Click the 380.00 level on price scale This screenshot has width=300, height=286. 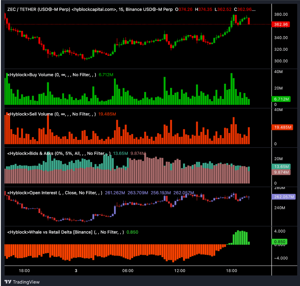[x=281, y=14]
